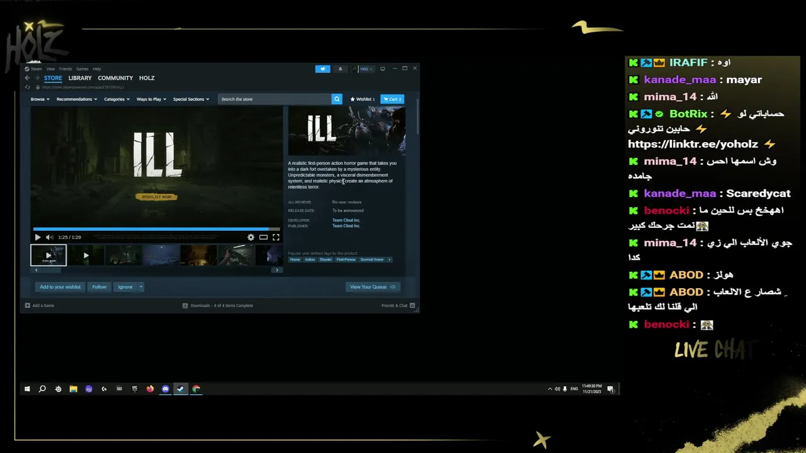
Task: Click the Follow button
Action: [99, 287]
